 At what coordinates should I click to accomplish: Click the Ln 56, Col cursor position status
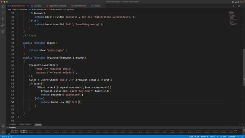click(194, 136)
